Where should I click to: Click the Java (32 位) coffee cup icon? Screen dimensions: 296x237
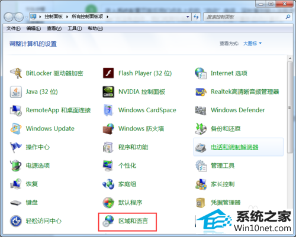tap(16, 92)
